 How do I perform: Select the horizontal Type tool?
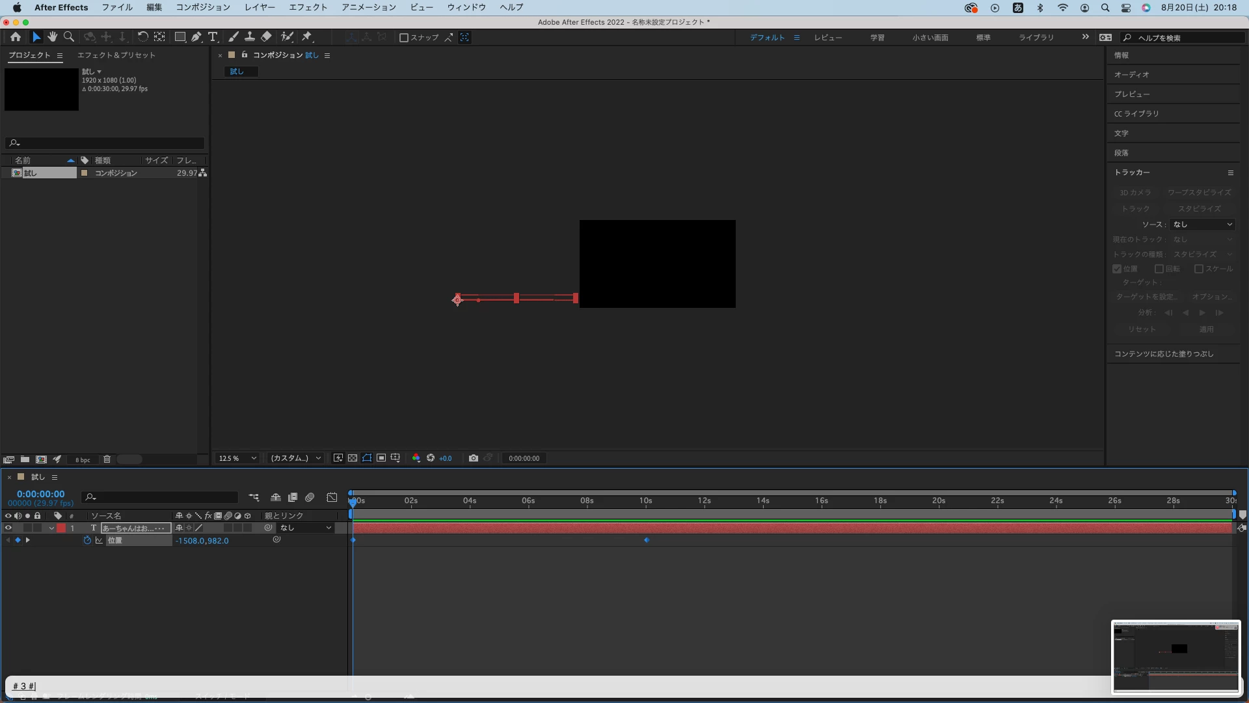click(x=213, y=37)
